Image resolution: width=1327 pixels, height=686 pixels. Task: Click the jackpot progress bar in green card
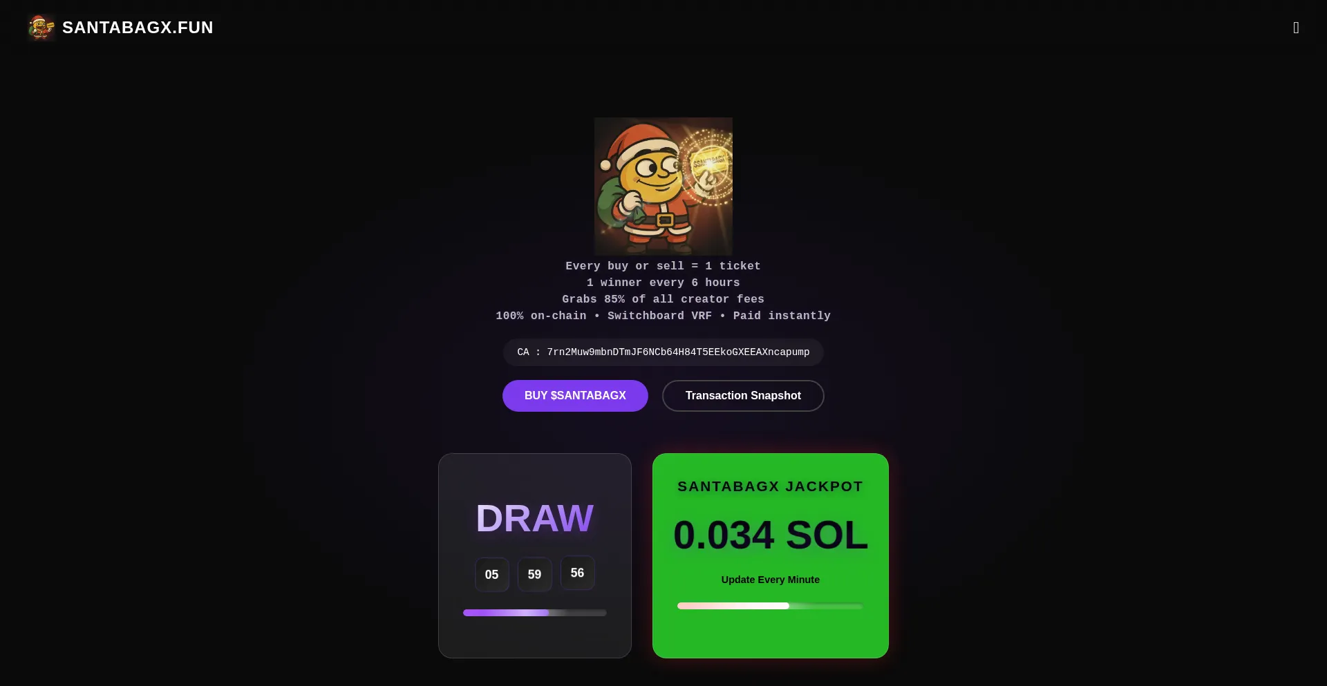(x=770, y=606)
